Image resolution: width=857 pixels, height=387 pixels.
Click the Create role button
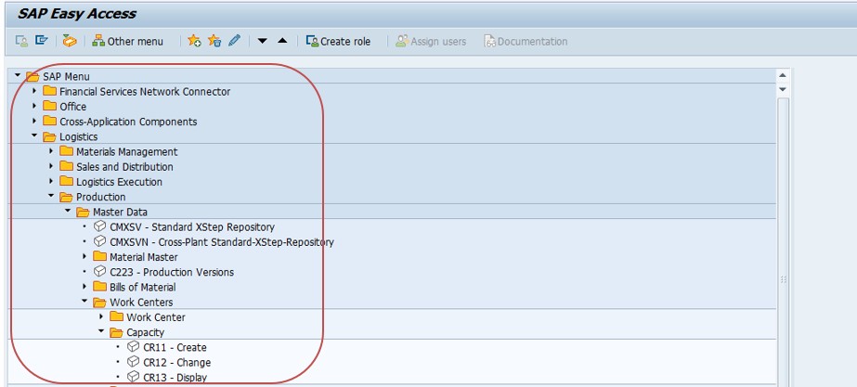(338, 41)
